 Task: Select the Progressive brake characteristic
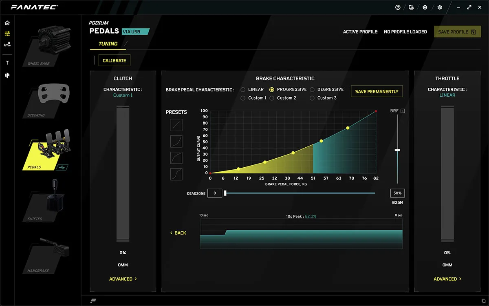tap(288, 89)
